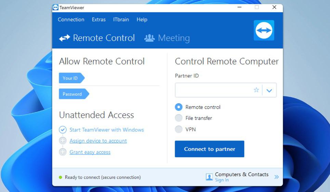Click the Sign In link
Viewport: 330px width, 192px height.
pos(222,180)
